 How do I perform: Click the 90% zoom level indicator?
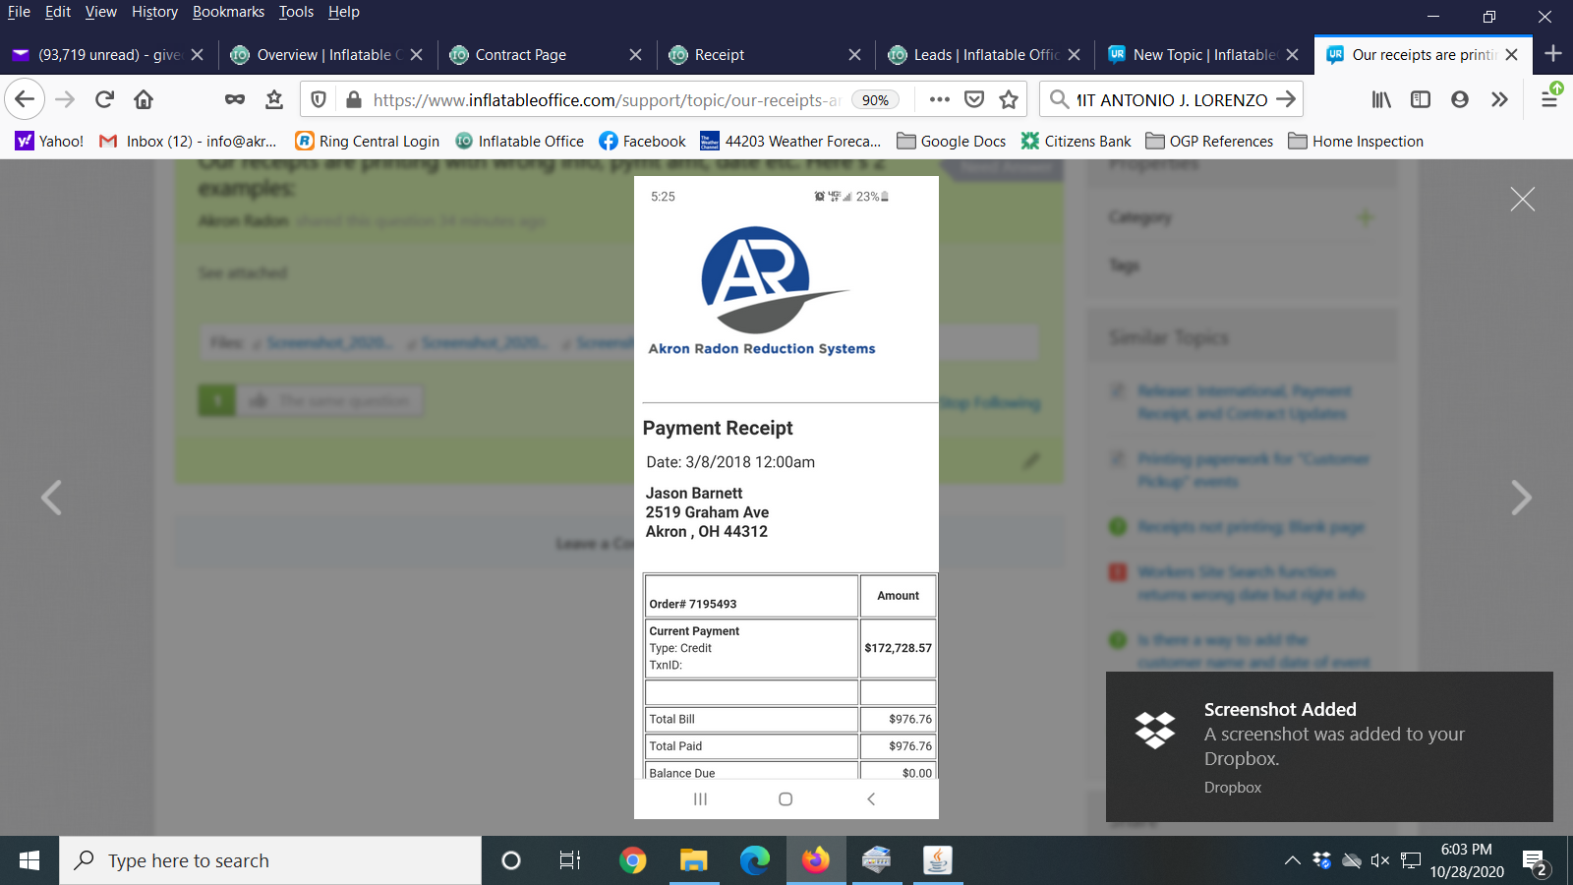875,100
